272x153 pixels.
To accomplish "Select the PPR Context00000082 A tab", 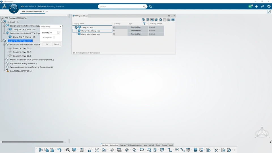I will pos(33,11).
